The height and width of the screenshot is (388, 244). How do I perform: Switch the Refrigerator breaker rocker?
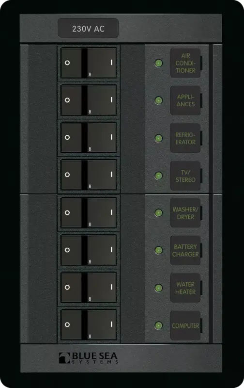89,138
